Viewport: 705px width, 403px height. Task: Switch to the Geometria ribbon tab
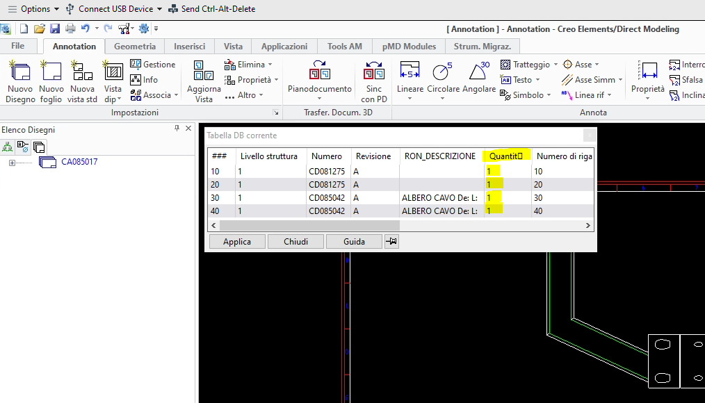click(134, 46)
